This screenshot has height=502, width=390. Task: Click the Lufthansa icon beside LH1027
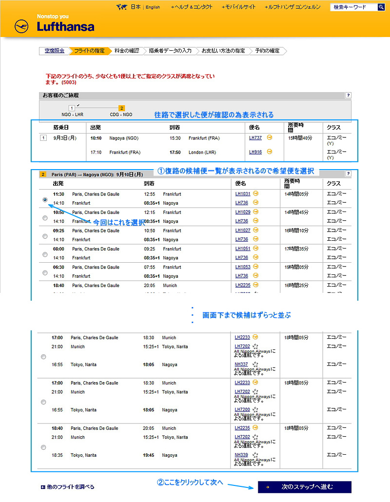pyautogui.click(x=256, y=230)
